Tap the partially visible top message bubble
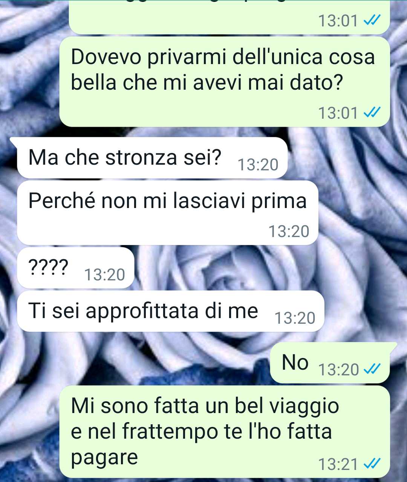The width and height of the screenshot is (407, 482). pyautogui.click(x=230, y=17)
